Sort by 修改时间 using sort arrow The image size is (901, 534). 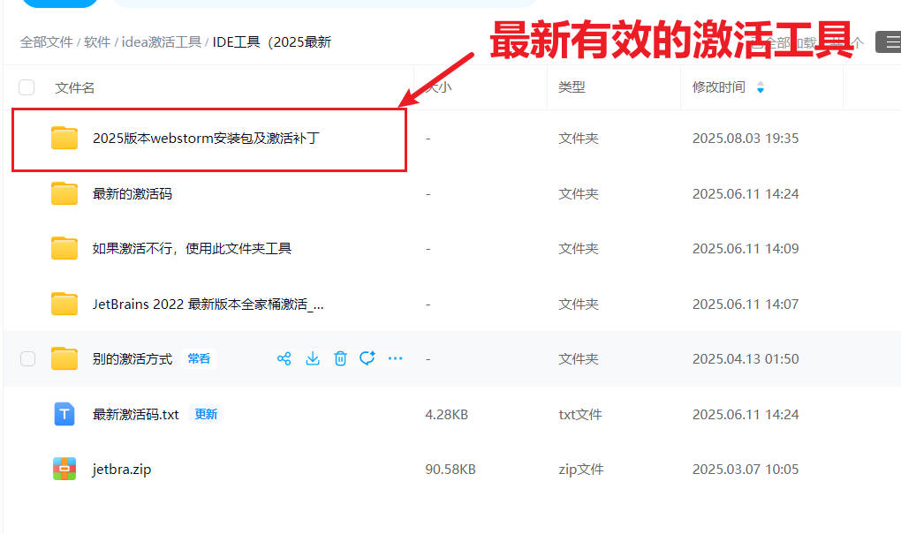761,87
